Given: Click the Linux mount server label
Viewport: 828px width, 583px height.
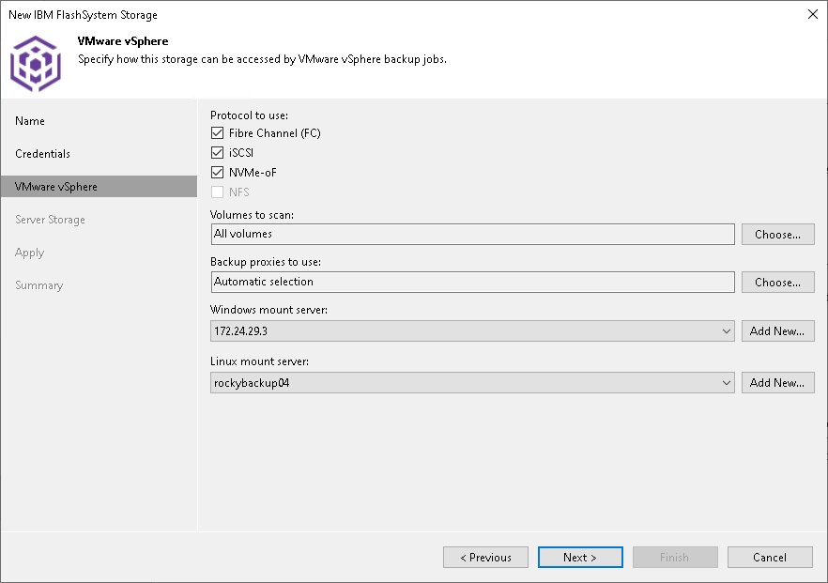Looking at the screenshot, I should point(259,361).
